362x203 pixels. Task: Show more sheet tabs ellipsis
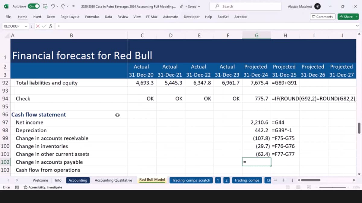[275, 180]
